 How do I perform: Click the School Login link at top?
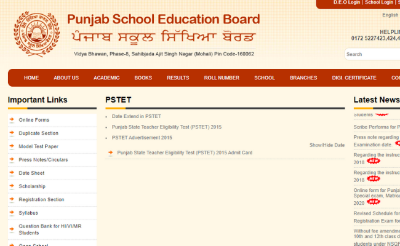(x=379, y=2)
